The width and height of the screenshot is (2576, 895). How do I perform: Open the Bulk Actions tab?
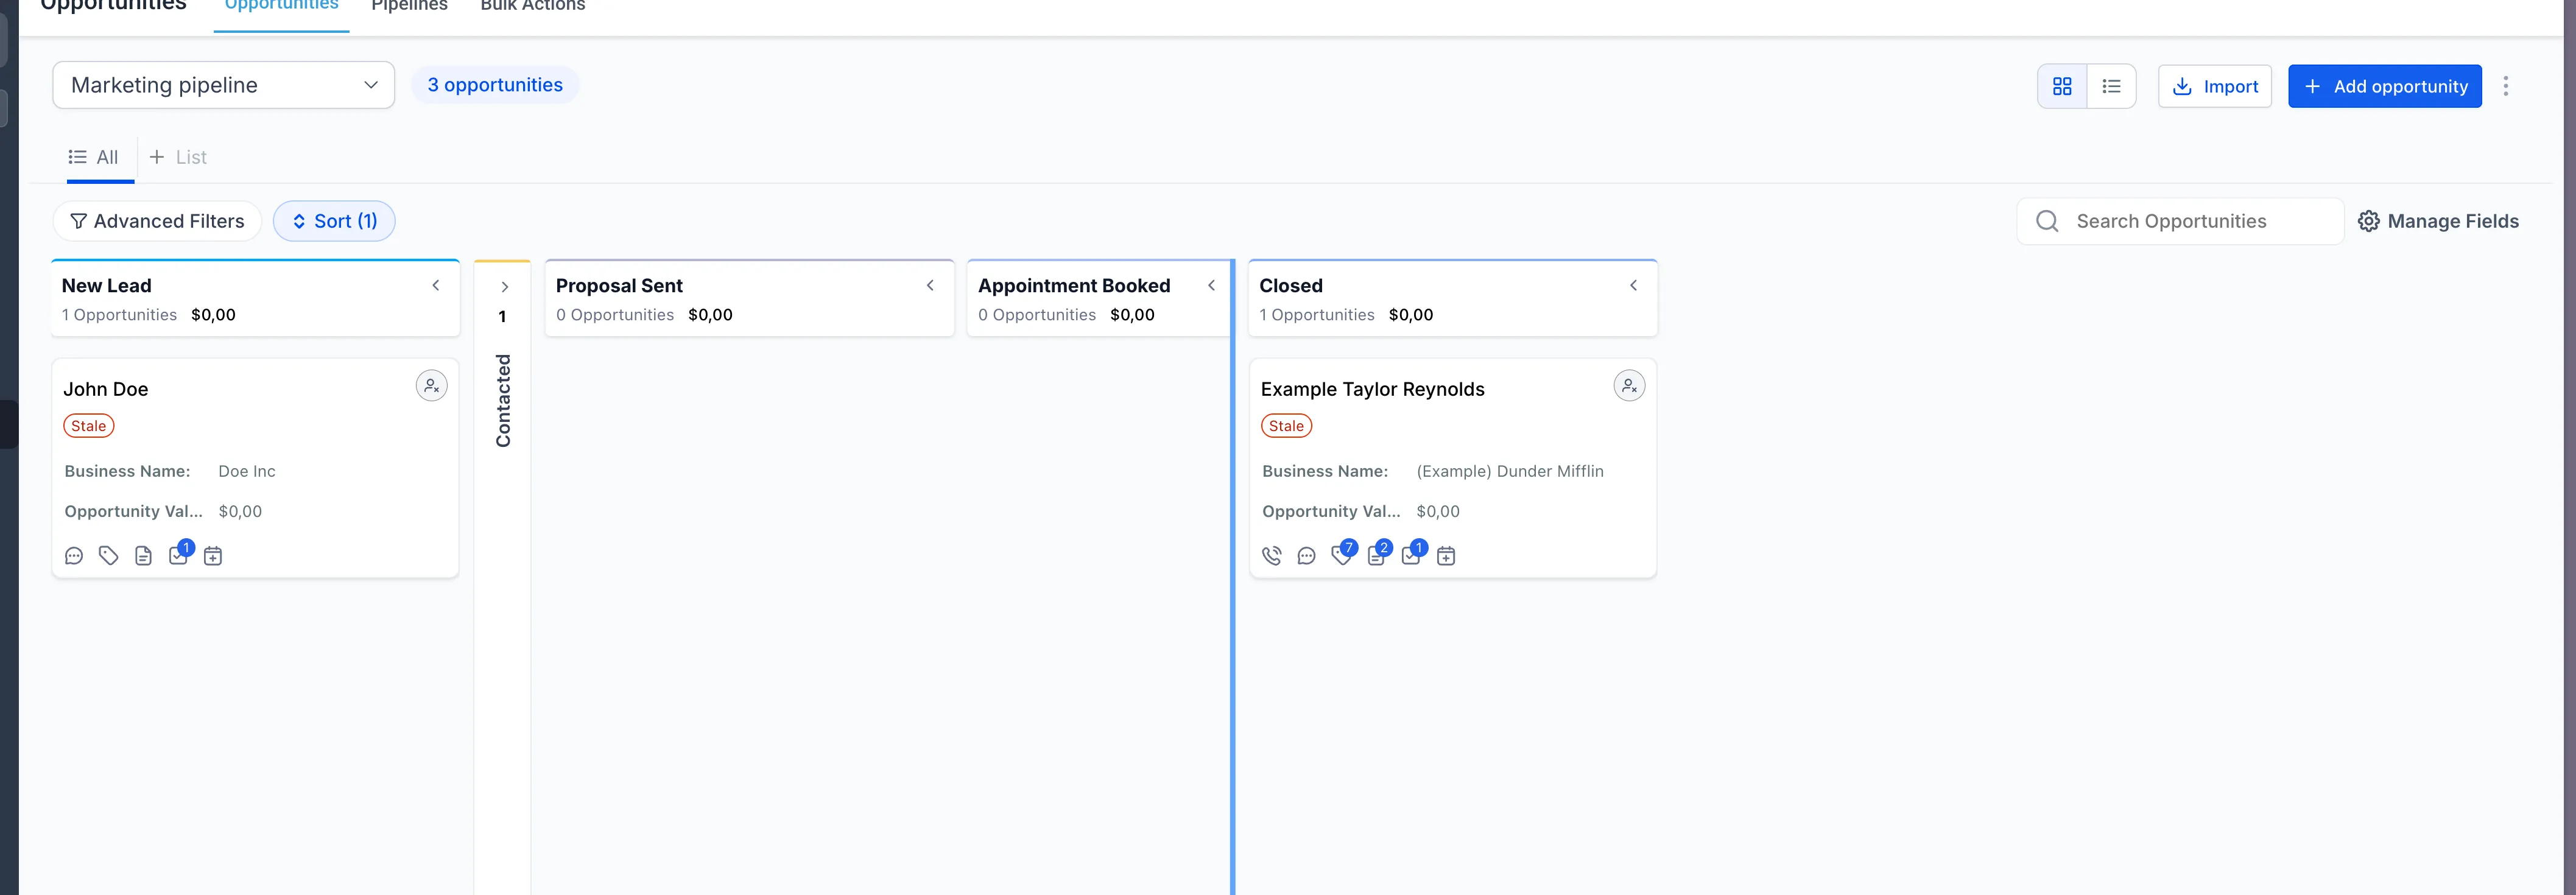[x=532, y=6]
